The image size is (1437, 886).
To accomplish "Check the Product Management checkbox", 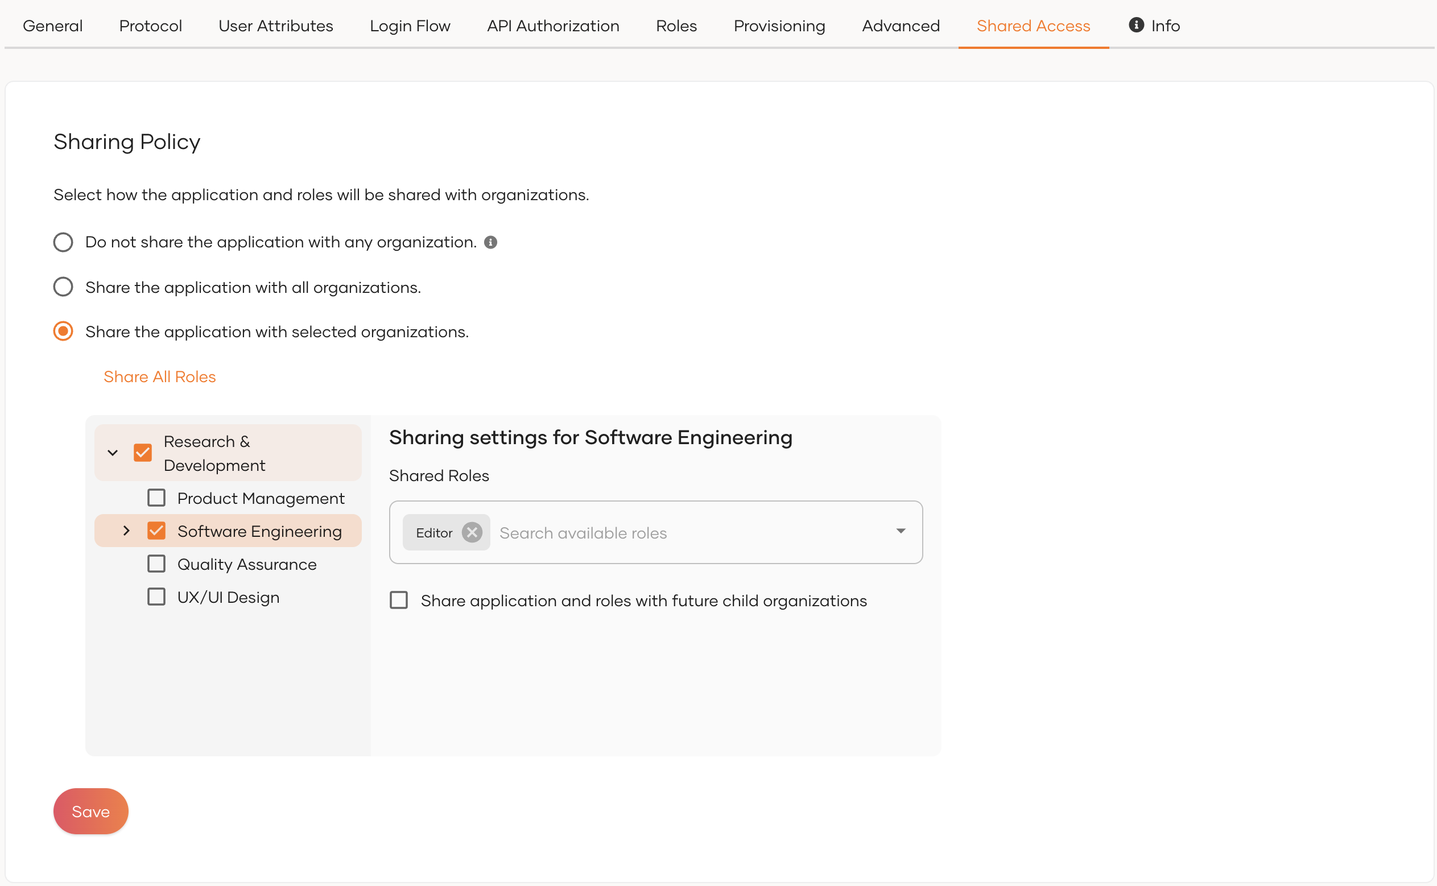I will click(156, 498).
